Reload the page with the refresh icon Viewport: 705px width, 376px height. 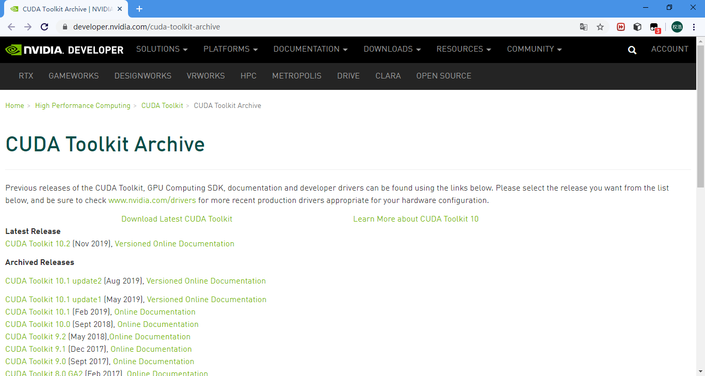(44, 27)
